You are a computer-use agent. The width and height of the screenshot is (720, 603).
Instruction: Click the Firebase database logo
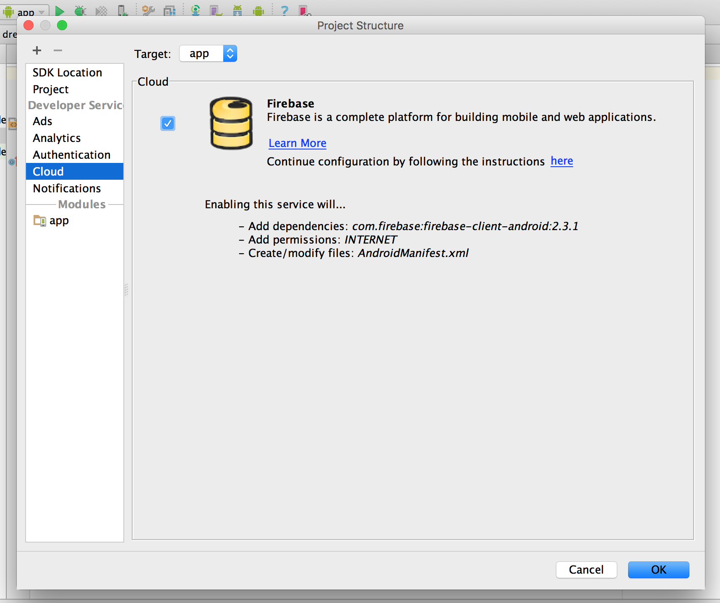tap(231, 123)
